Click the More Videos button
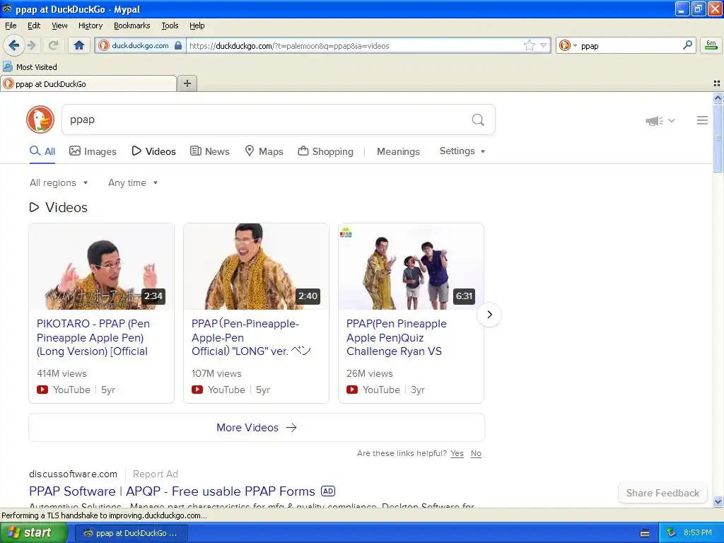Viewport: 724px width, 543px height. click(257, 428)
